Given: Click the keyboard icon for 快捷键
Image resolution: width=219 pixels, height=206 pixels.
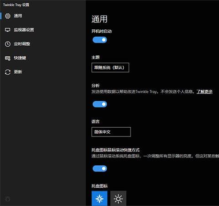Looking at the screenshot, I should 8,58.
